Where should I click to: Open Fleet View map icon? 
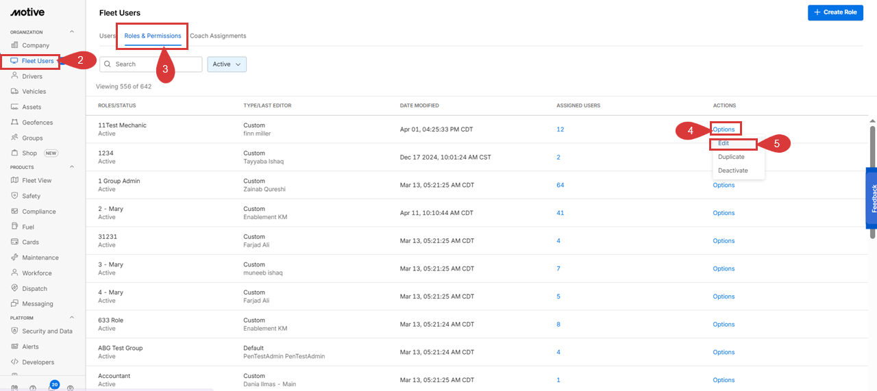click(x=14, y=181)
